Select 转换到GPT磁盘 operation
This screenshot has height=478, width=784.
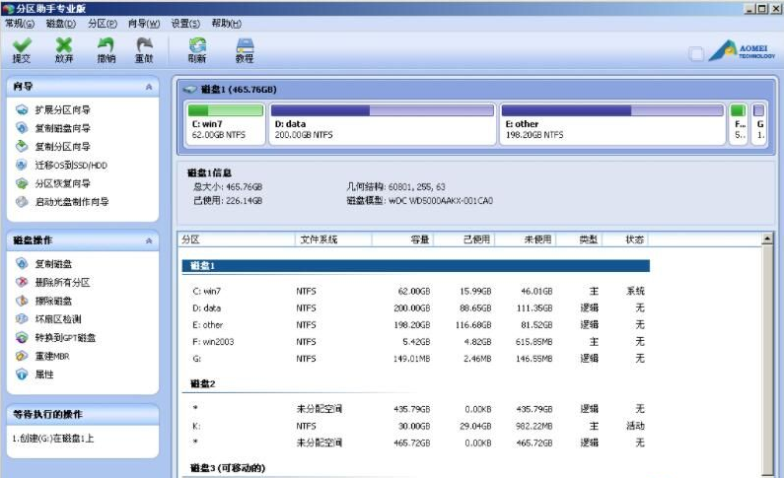click(65, 338)
